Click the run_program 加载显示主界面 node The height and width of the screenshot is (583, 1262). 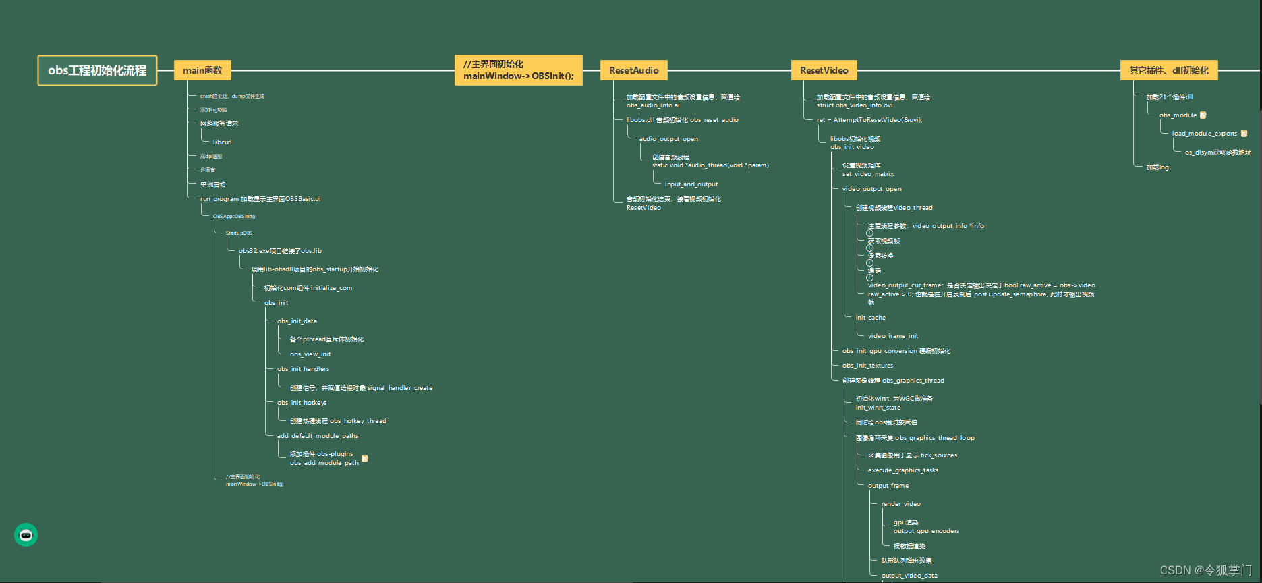tap(260, 199)
